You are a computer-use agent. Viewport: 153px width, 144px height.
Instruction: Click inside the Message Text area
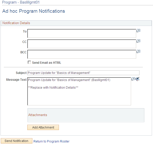click(79, 94)
